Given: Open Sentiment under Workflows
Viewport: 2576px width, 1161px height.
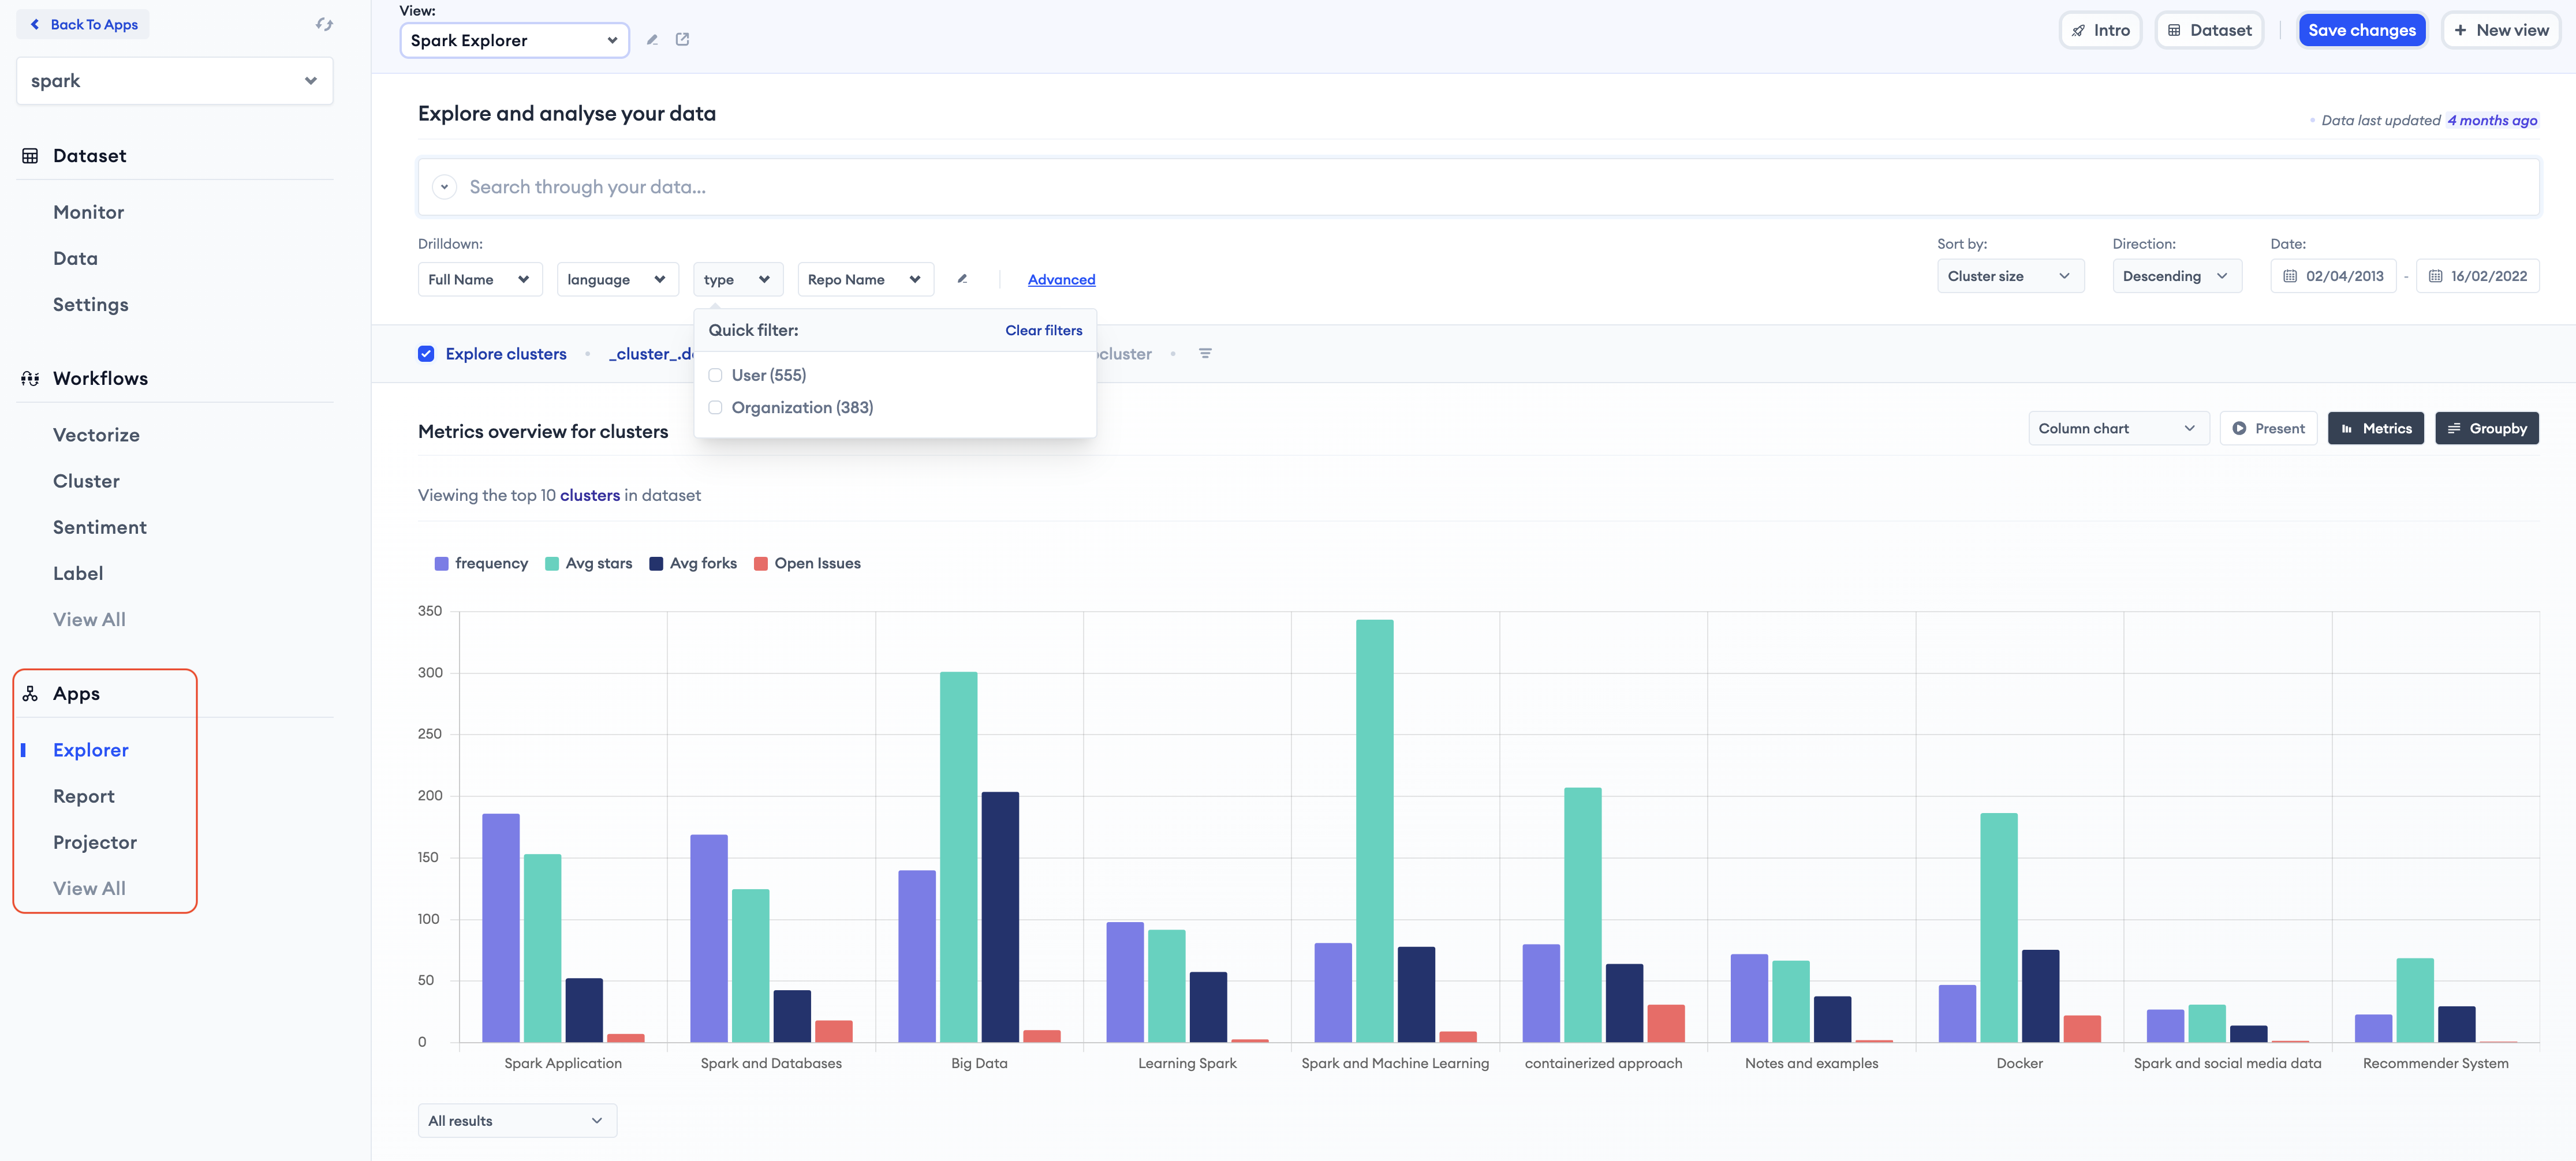Looking at the screenshot, I should 100,527.
